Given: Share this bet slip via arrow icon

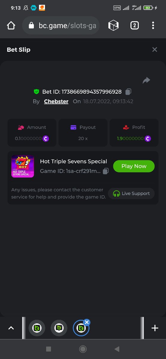Looking at the screenshot, I should pos(146,80).
